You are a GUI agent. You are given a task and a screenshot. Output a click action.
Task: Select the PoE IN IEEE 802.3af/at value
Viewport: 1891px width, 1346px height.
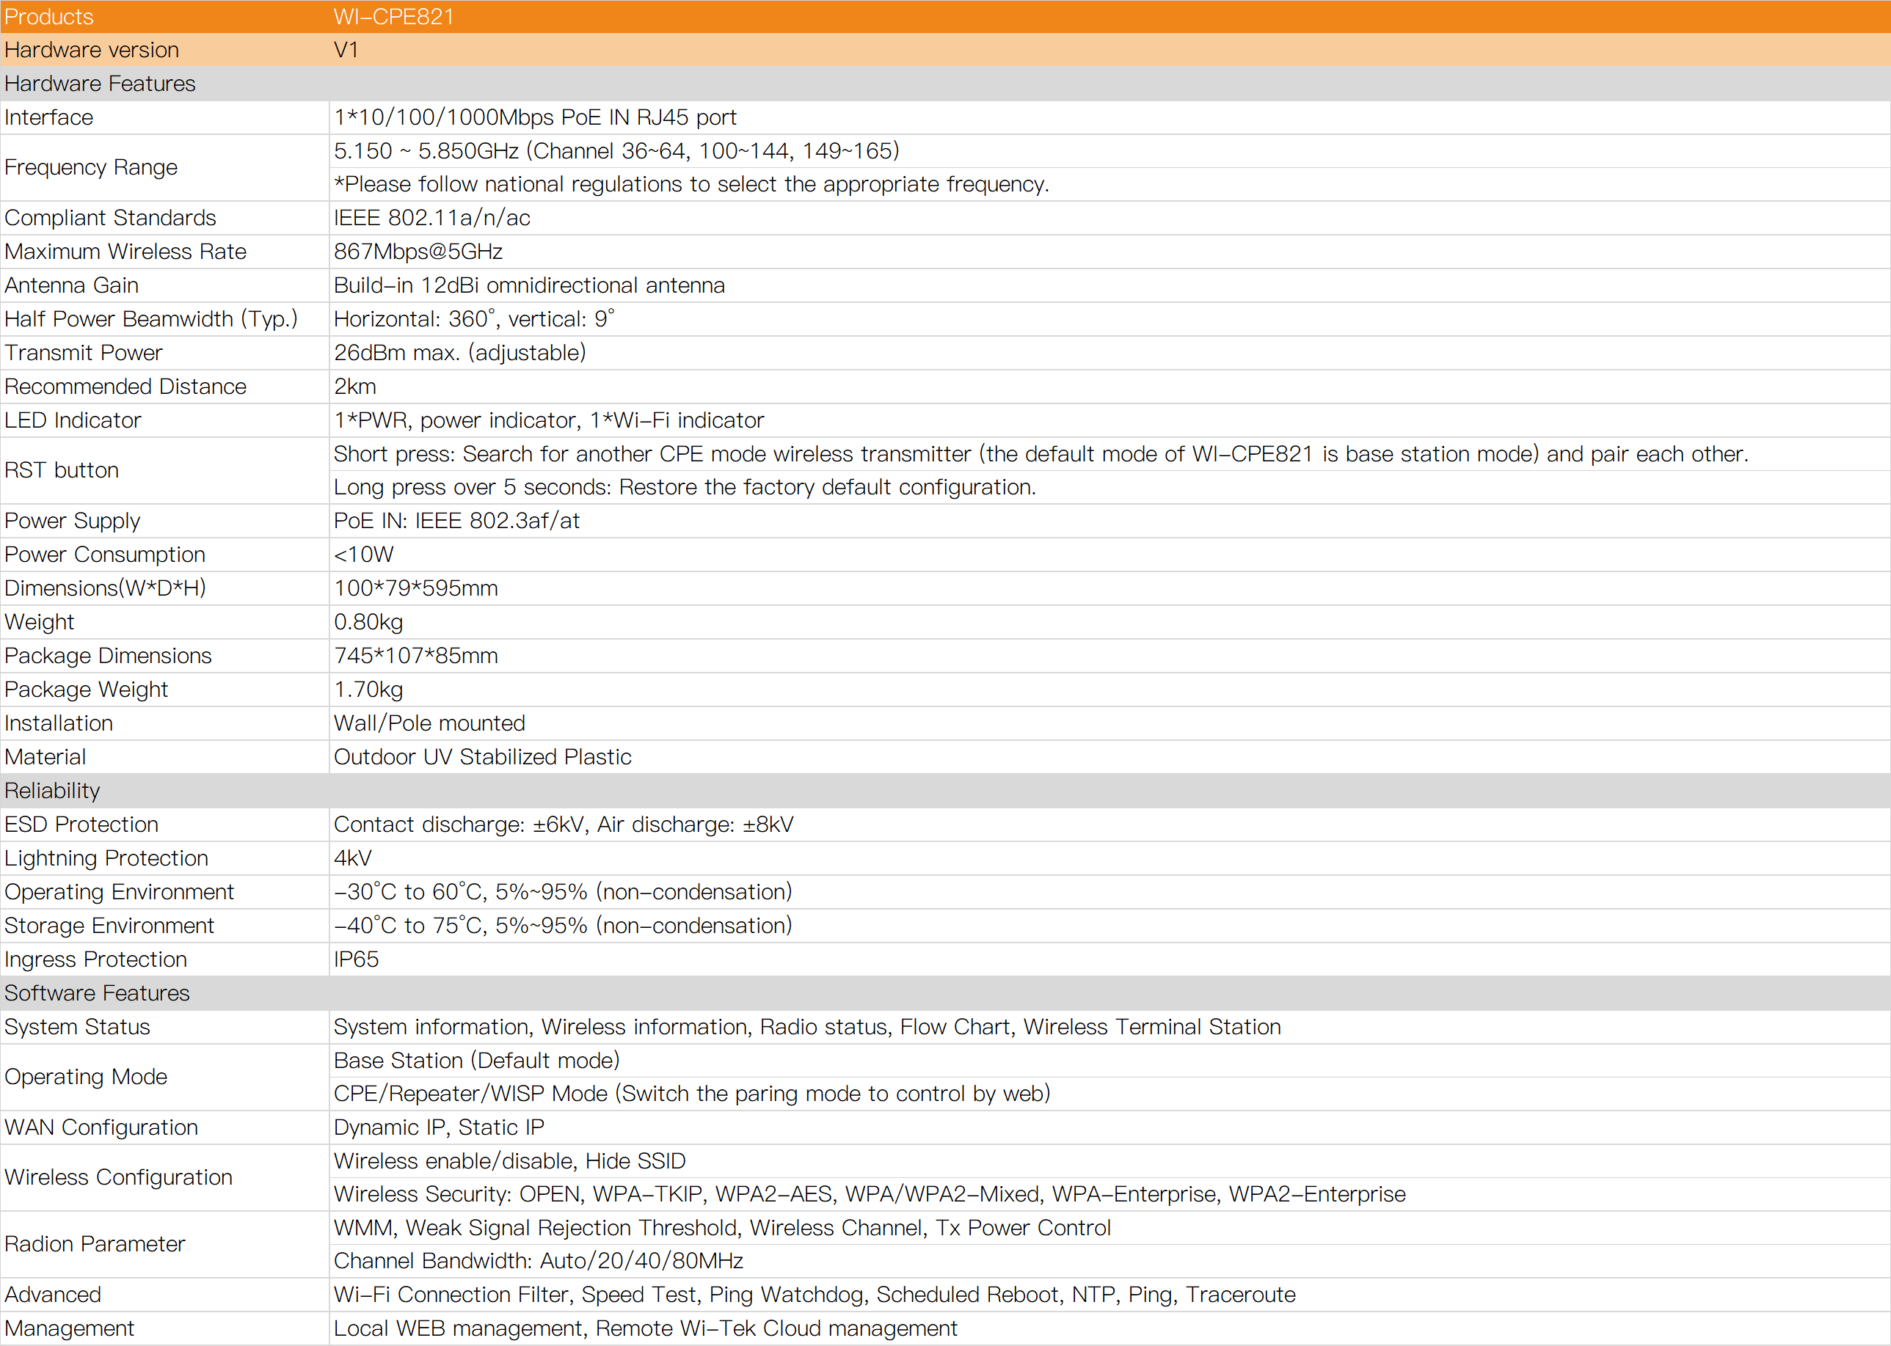coord(456,522)
